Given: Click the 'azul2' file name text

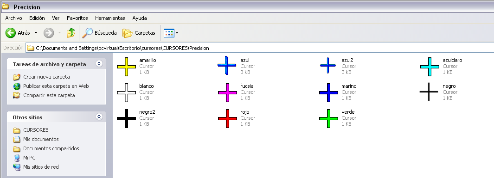Looking at the screenshot, I should [347, 60].
